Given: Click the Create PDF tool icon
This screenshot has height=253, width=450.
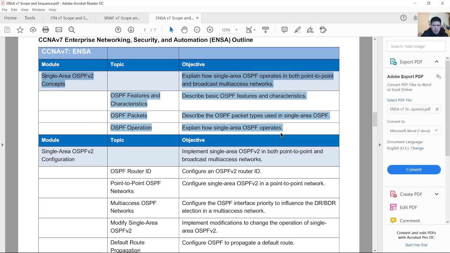Looking at the screenshot, I should click(393, 194).
